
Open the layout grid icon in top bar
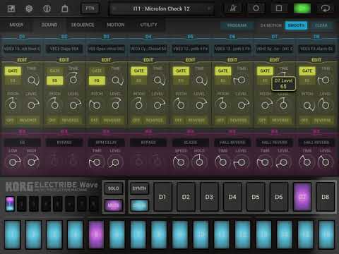click(x=11, y=8)
